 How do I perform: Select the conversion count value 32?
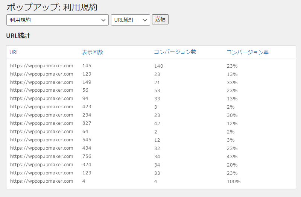click(157, 148)
